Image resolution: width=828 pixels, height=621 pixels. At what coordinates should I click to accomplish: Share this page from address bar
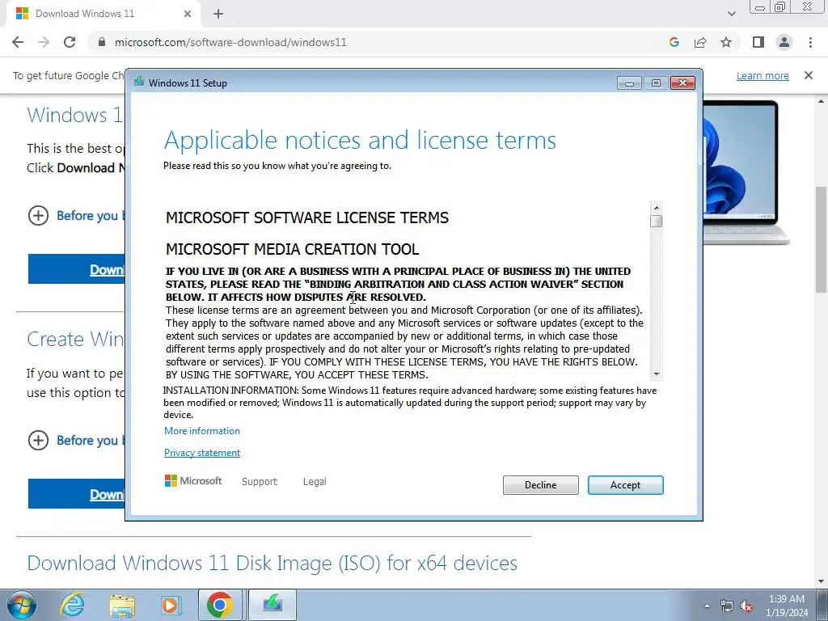point(700,42)
